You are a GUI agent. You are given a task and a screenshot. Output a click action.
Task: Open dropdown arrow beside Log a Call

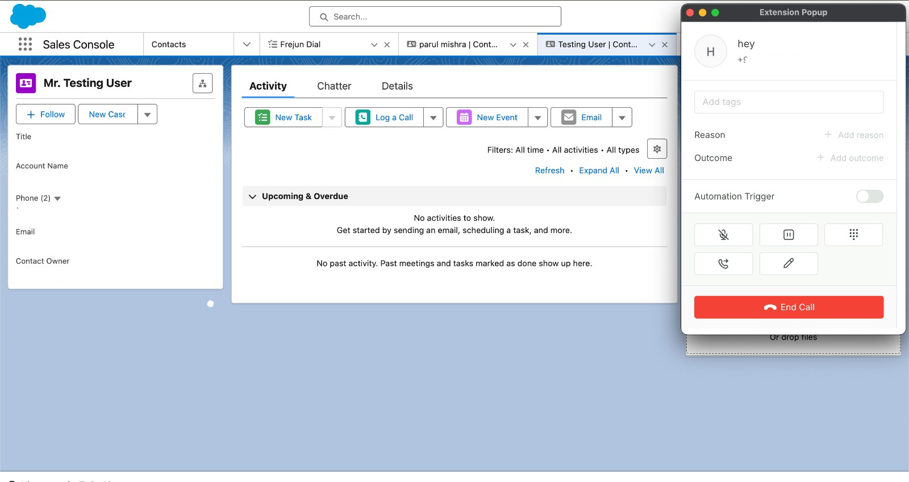pos(433,117)
